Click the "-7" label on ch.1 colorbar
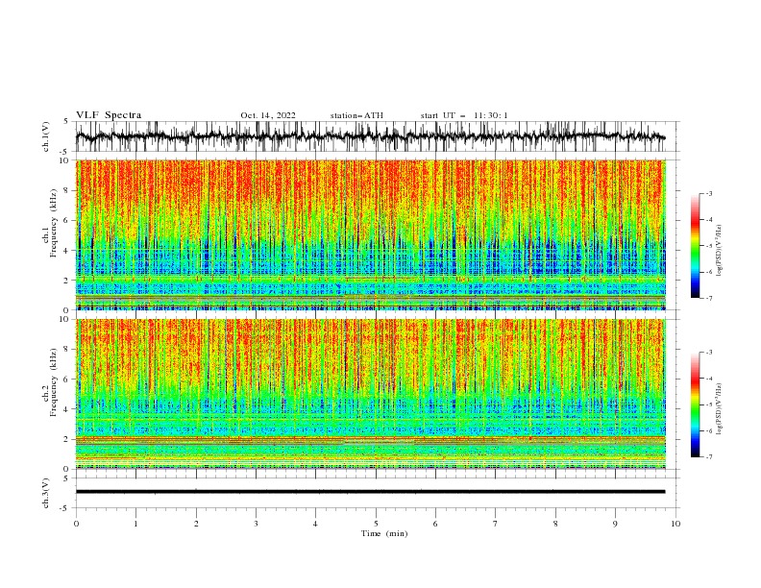 [709, 299]
